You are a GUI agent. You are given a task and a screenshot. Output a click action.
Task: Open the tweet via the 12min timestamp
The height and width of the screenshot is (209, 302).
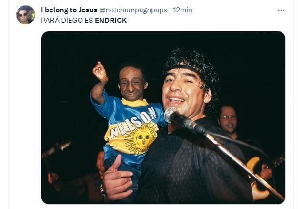tap(182, 10)
